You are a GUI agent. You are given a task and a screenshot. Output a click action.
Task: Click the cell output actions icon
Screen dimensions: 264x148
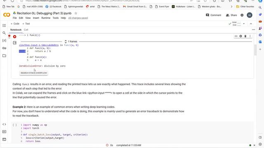pos(15,43)
